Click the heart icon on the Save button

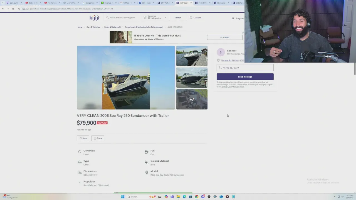coord(81,138)
